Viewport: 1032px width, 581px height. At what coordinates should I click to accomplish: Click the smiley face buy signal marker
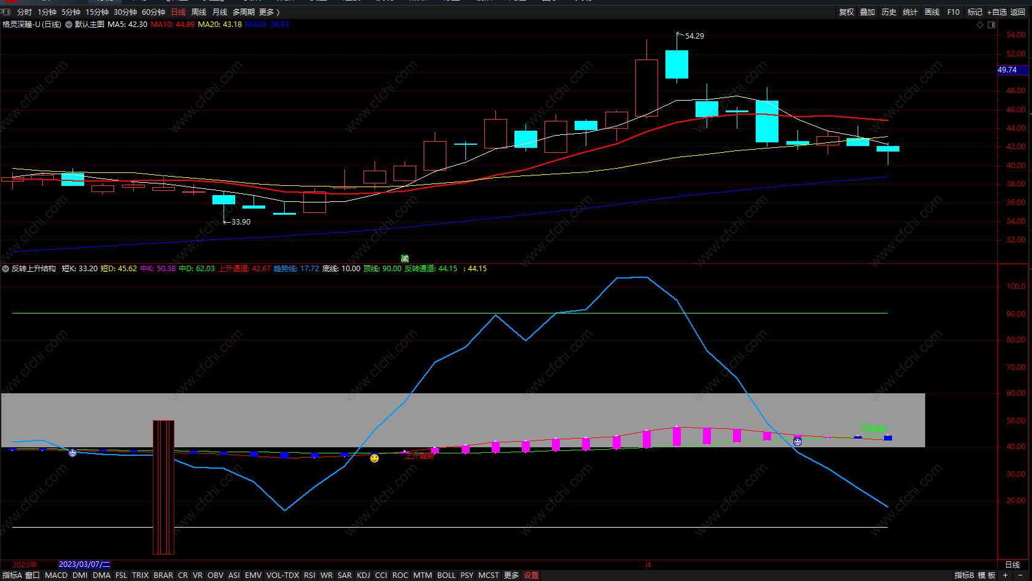[374, 458]
